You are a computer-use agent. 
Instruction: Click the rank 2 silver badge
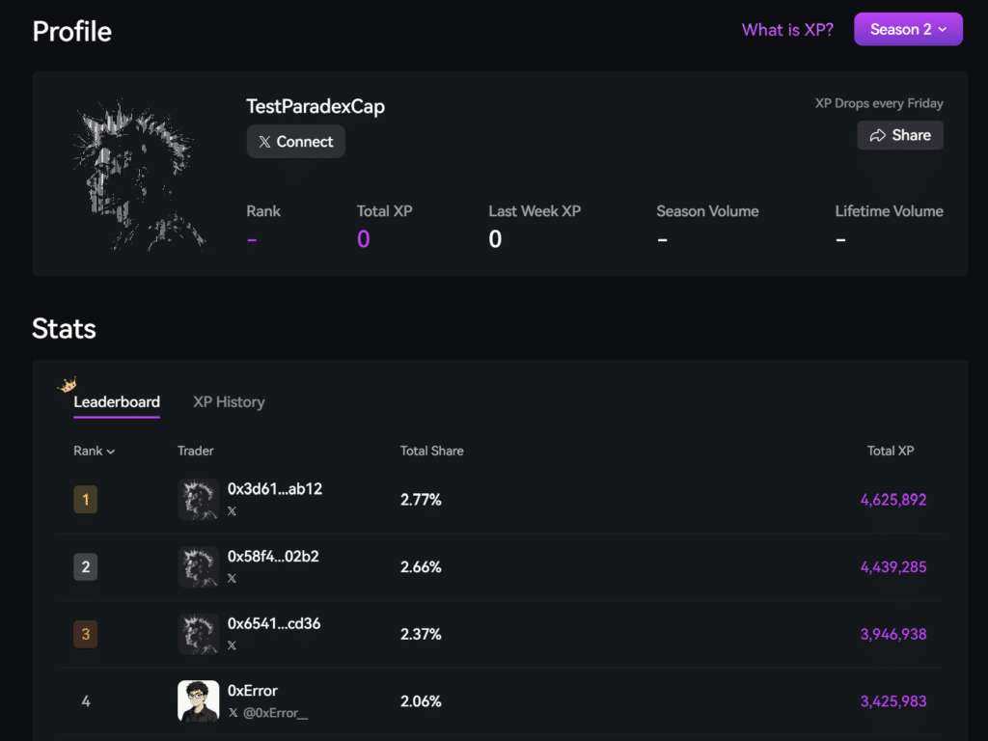(x=86, y=567)
